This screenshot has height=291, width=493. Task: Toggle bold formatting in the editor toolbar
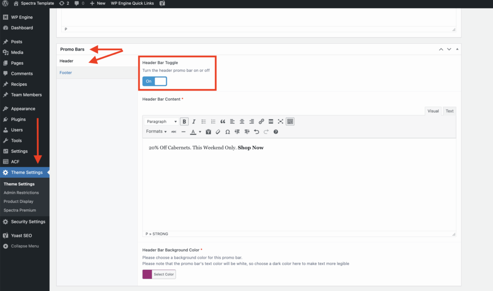184,121
